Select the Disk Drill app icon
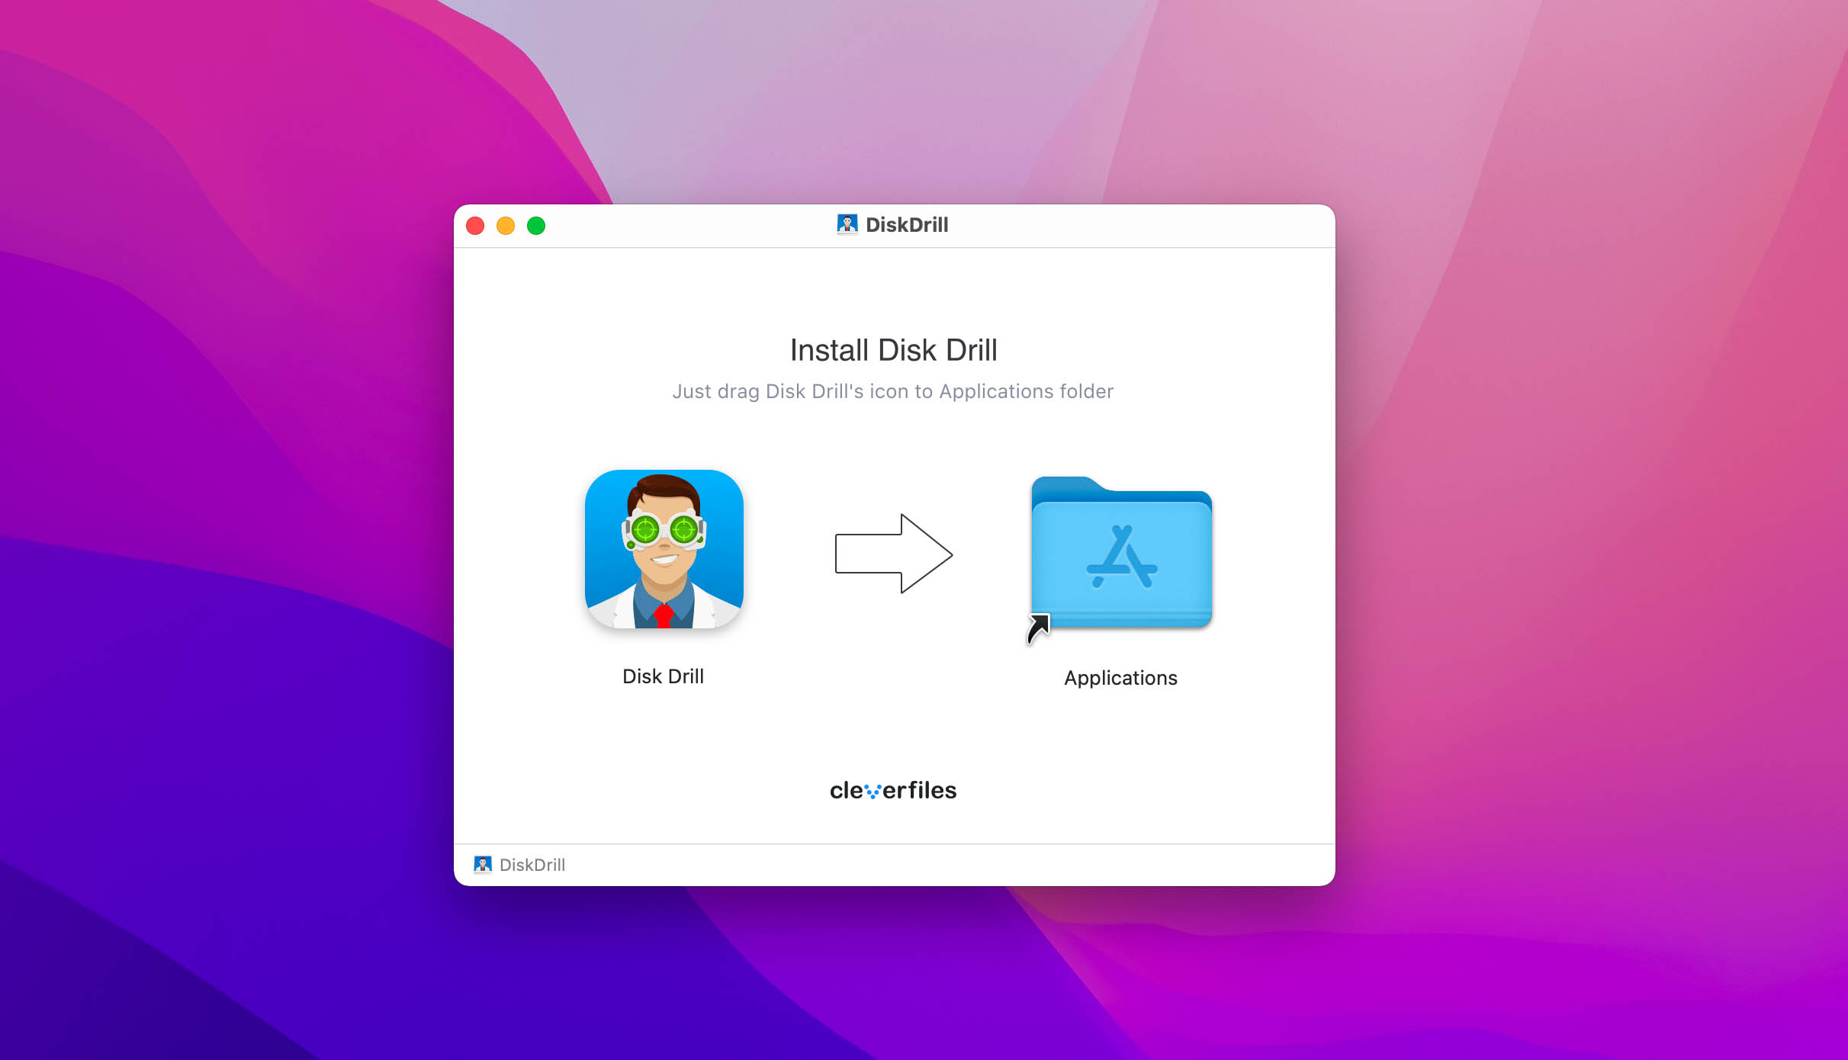 [x=664, y=549]
